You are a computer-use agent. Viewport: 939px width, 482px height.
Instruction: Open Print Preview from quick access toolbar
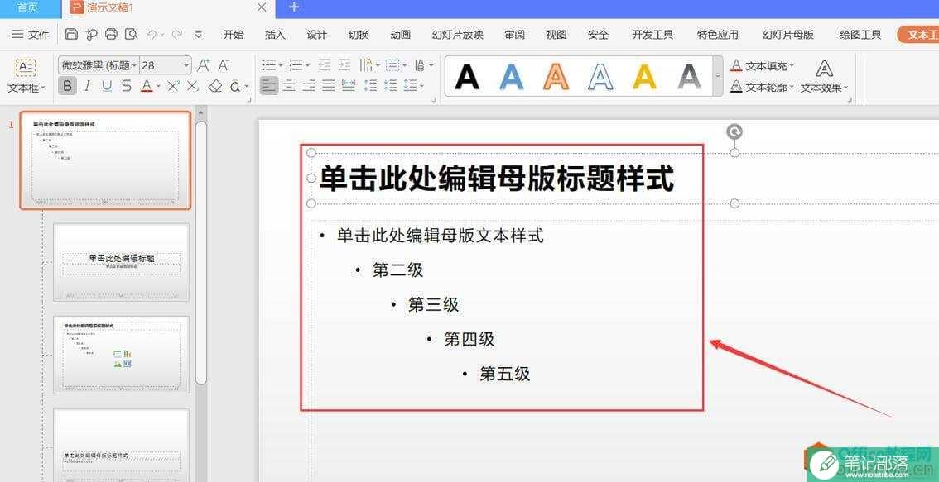click(131, 34)
